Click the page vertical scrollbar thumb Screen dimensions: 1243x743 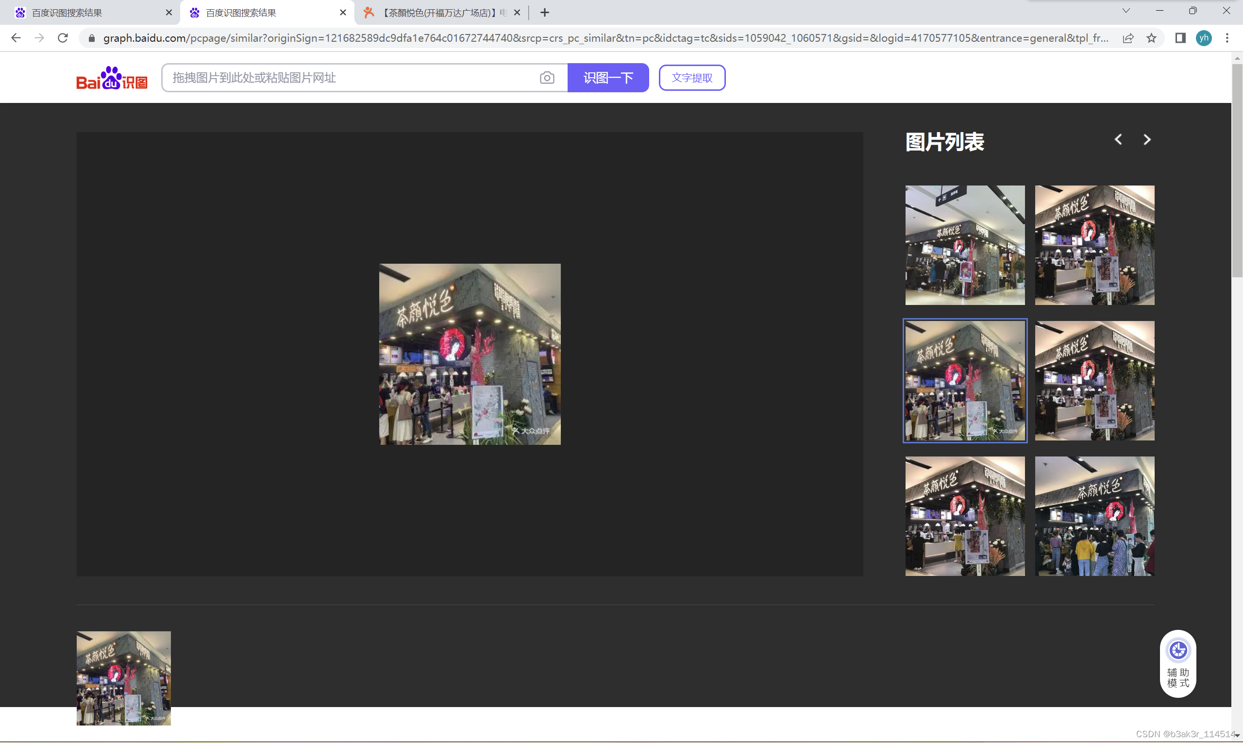pyautogui.click(x=1237, y=170)
